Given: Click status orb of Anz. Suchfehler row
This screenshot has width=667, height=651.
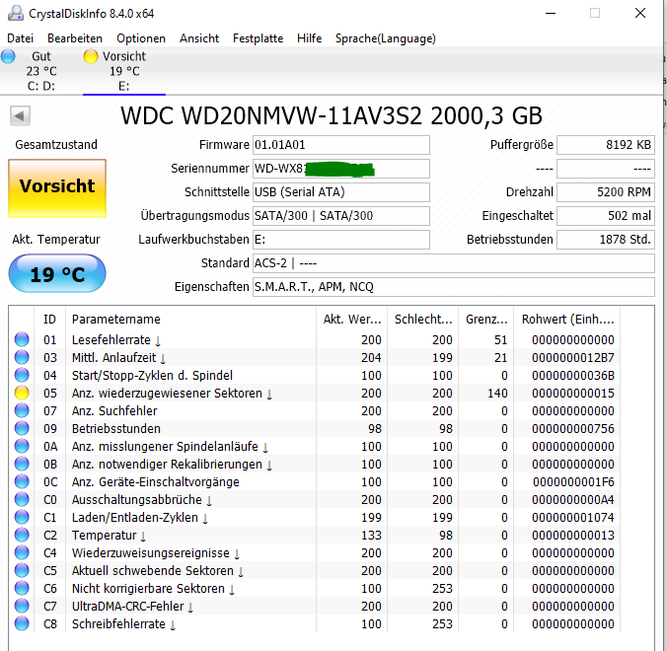Looking at the screenshot, I should point(22,410).
